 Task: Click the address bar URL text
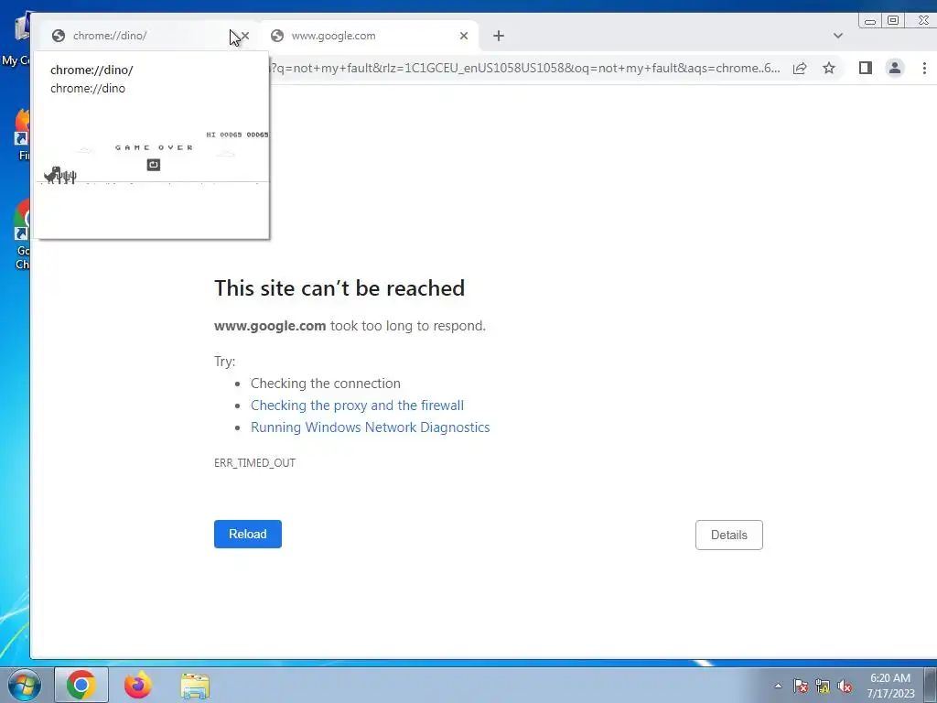click(x=524, y=68)
